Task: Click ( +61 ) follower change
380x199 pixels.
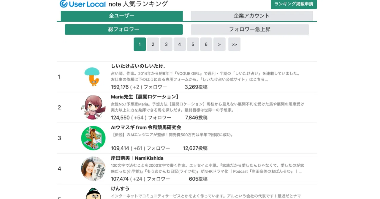Action: coord(138,148)
